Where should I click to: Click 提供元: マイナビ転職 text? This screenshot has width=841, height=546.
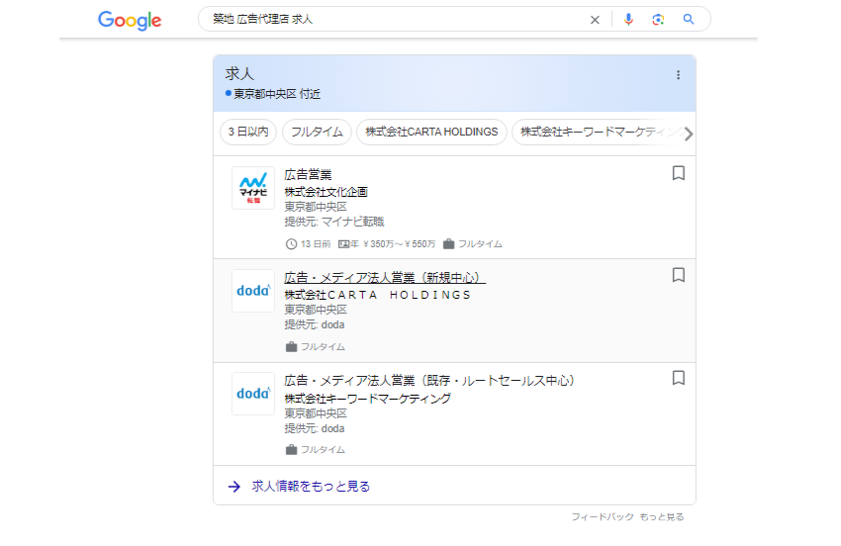[x=334, y=222]
